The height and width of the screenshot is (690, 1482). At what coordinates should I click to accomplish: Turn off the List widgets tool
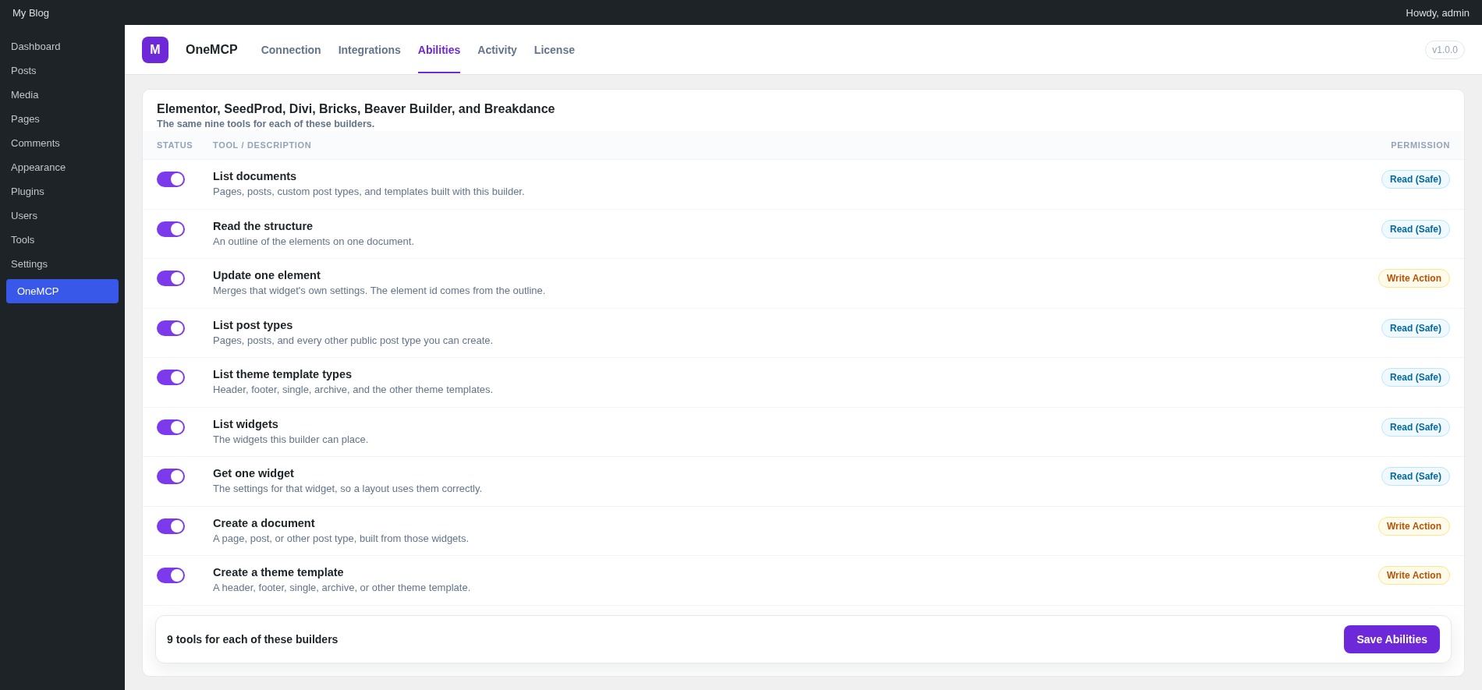click(x=171, y=427)
